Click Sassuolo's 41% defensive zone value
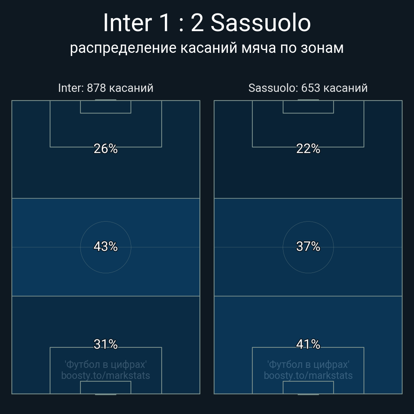 [x=308, y=344]
